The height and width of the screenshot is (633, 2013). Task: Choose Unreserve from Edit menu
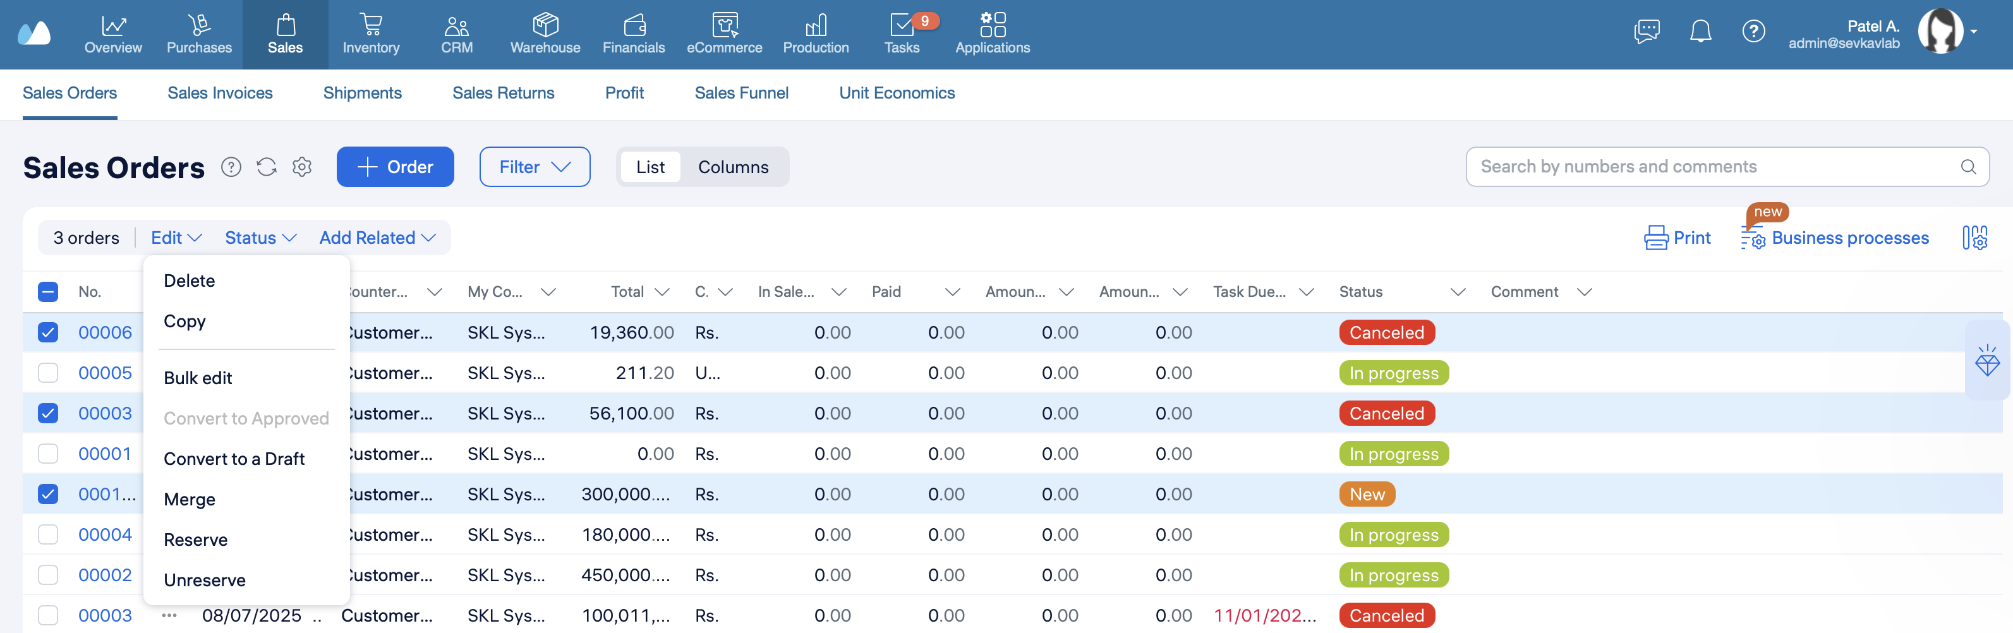tap(204, 580)
